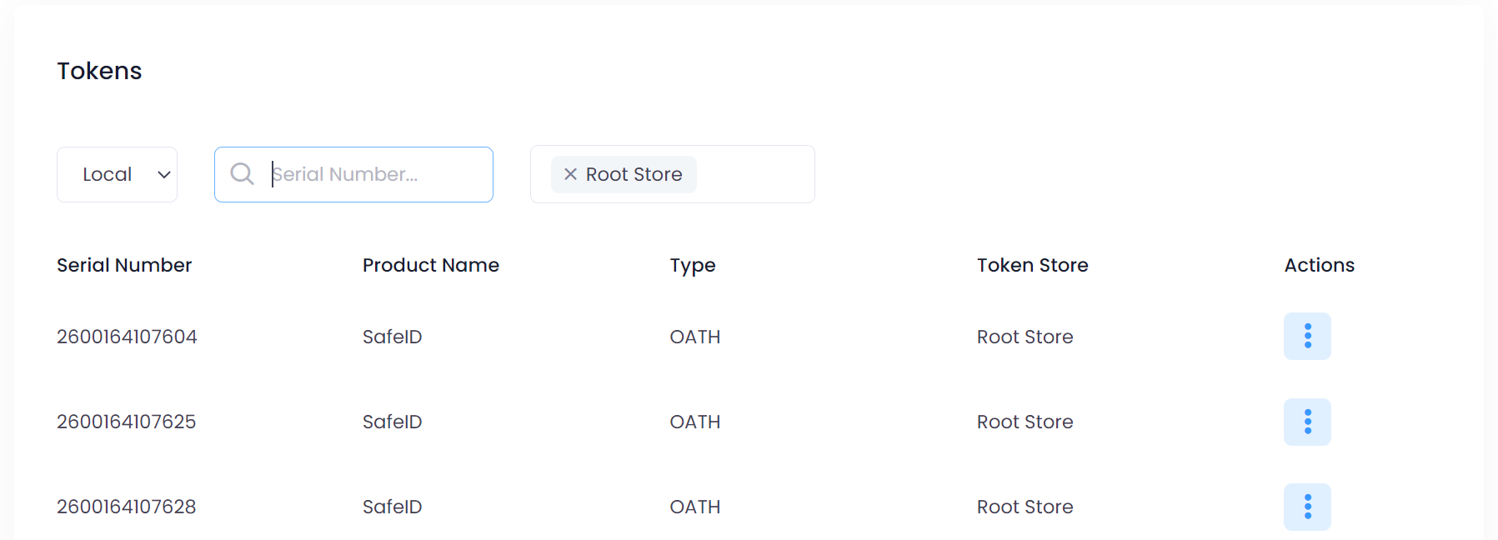The width and height of the screenshot is (1498, 540).
Task: Select serial number 2600164107625
Action: pyautogui.click(x=126, y=422)
